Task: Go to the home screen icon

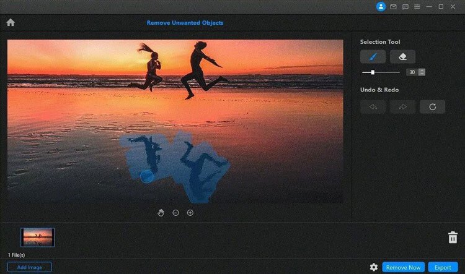Action: 10,23
